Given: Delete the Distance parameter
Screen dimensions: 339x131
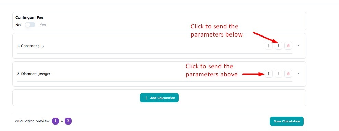Looking at the screenshot, I should point(288,74).
